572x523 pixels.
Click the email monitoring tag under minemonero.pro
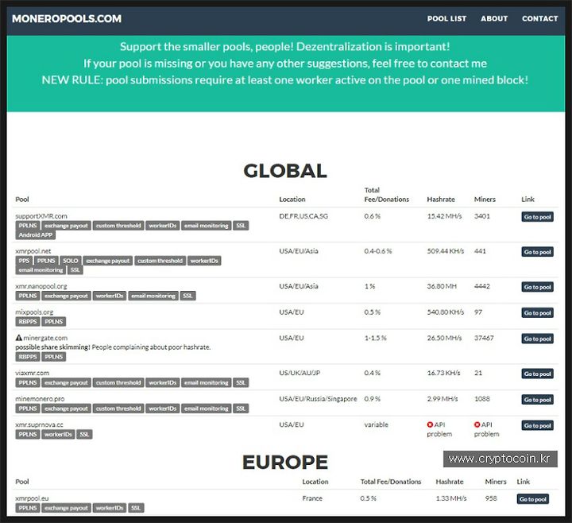206,409
